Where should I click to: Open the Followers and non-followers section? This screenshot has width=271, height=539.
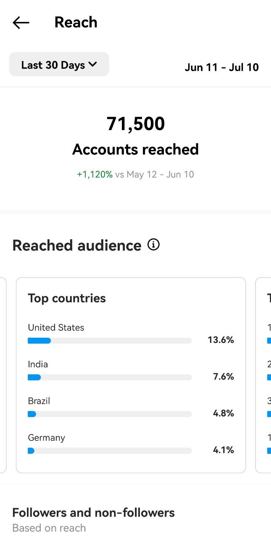coord(94,512)
